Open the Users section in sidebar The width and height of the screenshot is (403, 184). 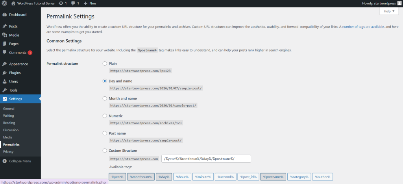tap(13, 81)
